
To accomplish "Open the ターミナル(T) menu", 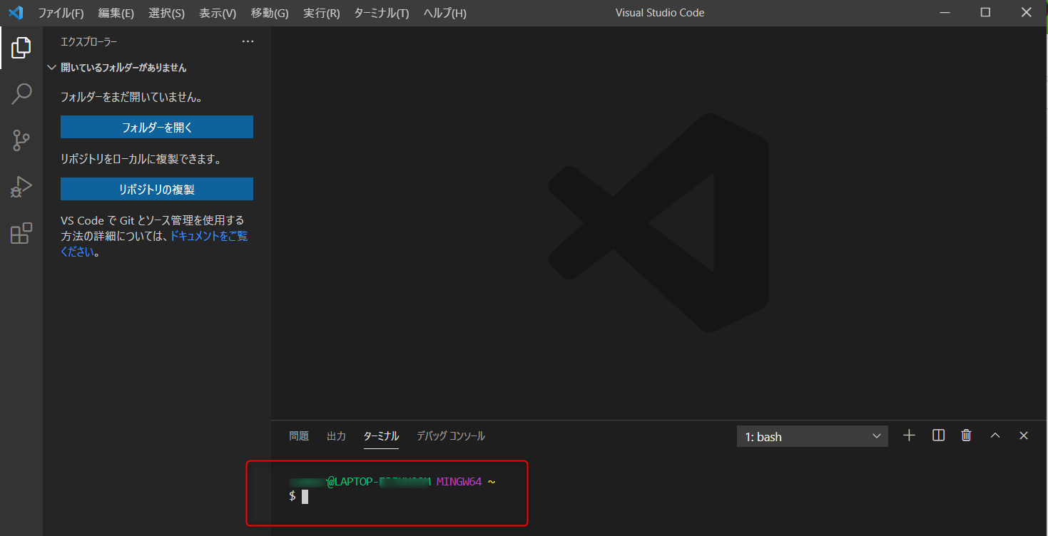I will point(382,13).
